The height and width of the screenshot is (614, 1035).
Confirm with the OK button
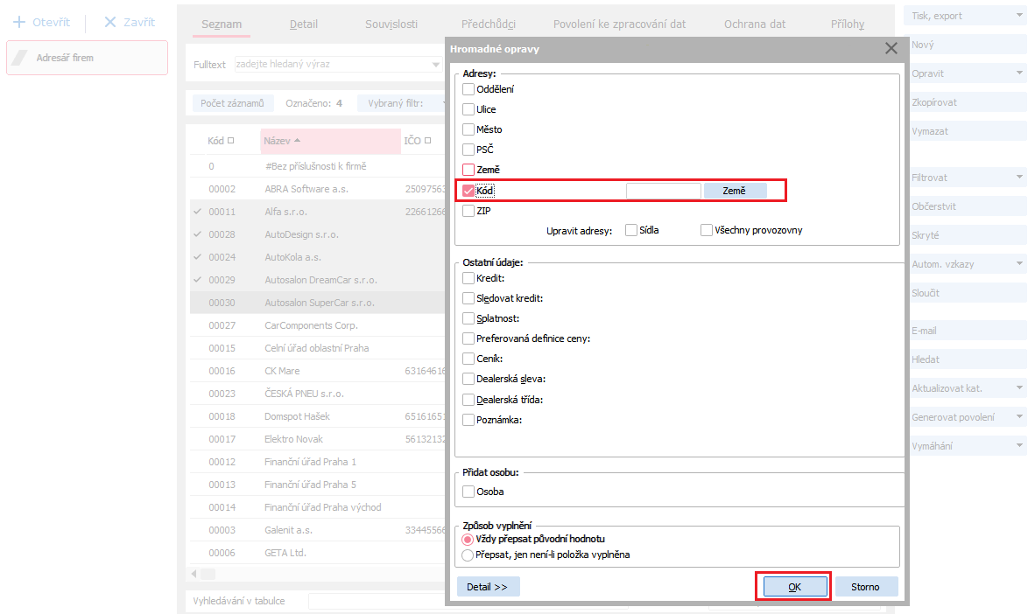tap(795, 587)
